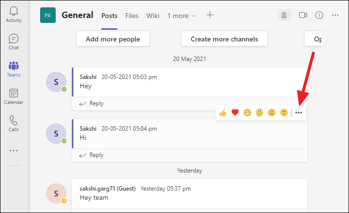Open Calls from the sidebar
Screen dimensions: 349x213
14,124
